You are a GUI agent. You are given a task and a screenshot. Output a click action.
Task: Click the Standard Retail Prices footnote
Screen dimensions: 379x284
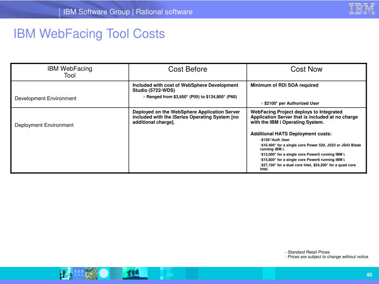(308, 252)
